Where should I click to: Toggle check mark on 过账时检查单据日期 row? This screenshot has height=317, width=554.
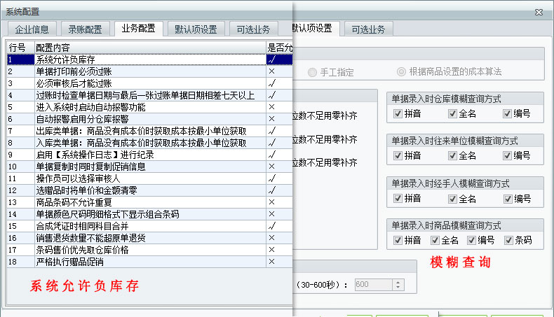[x=271, y=95]
